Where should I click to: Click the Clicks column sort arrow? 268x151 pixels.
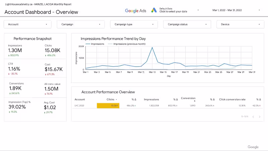[117, 100]
